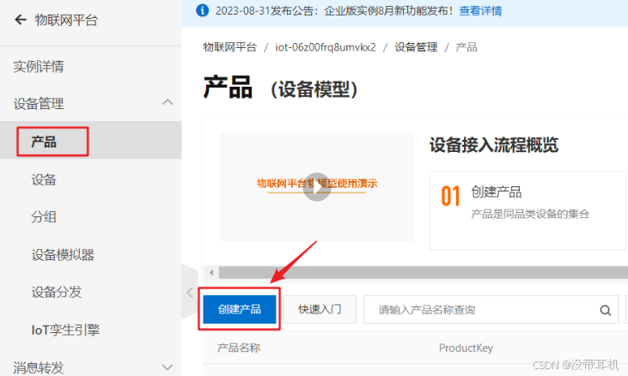Click the ProductKey column header
Viewport: 628px width, 376px height.
coord(466,348)
